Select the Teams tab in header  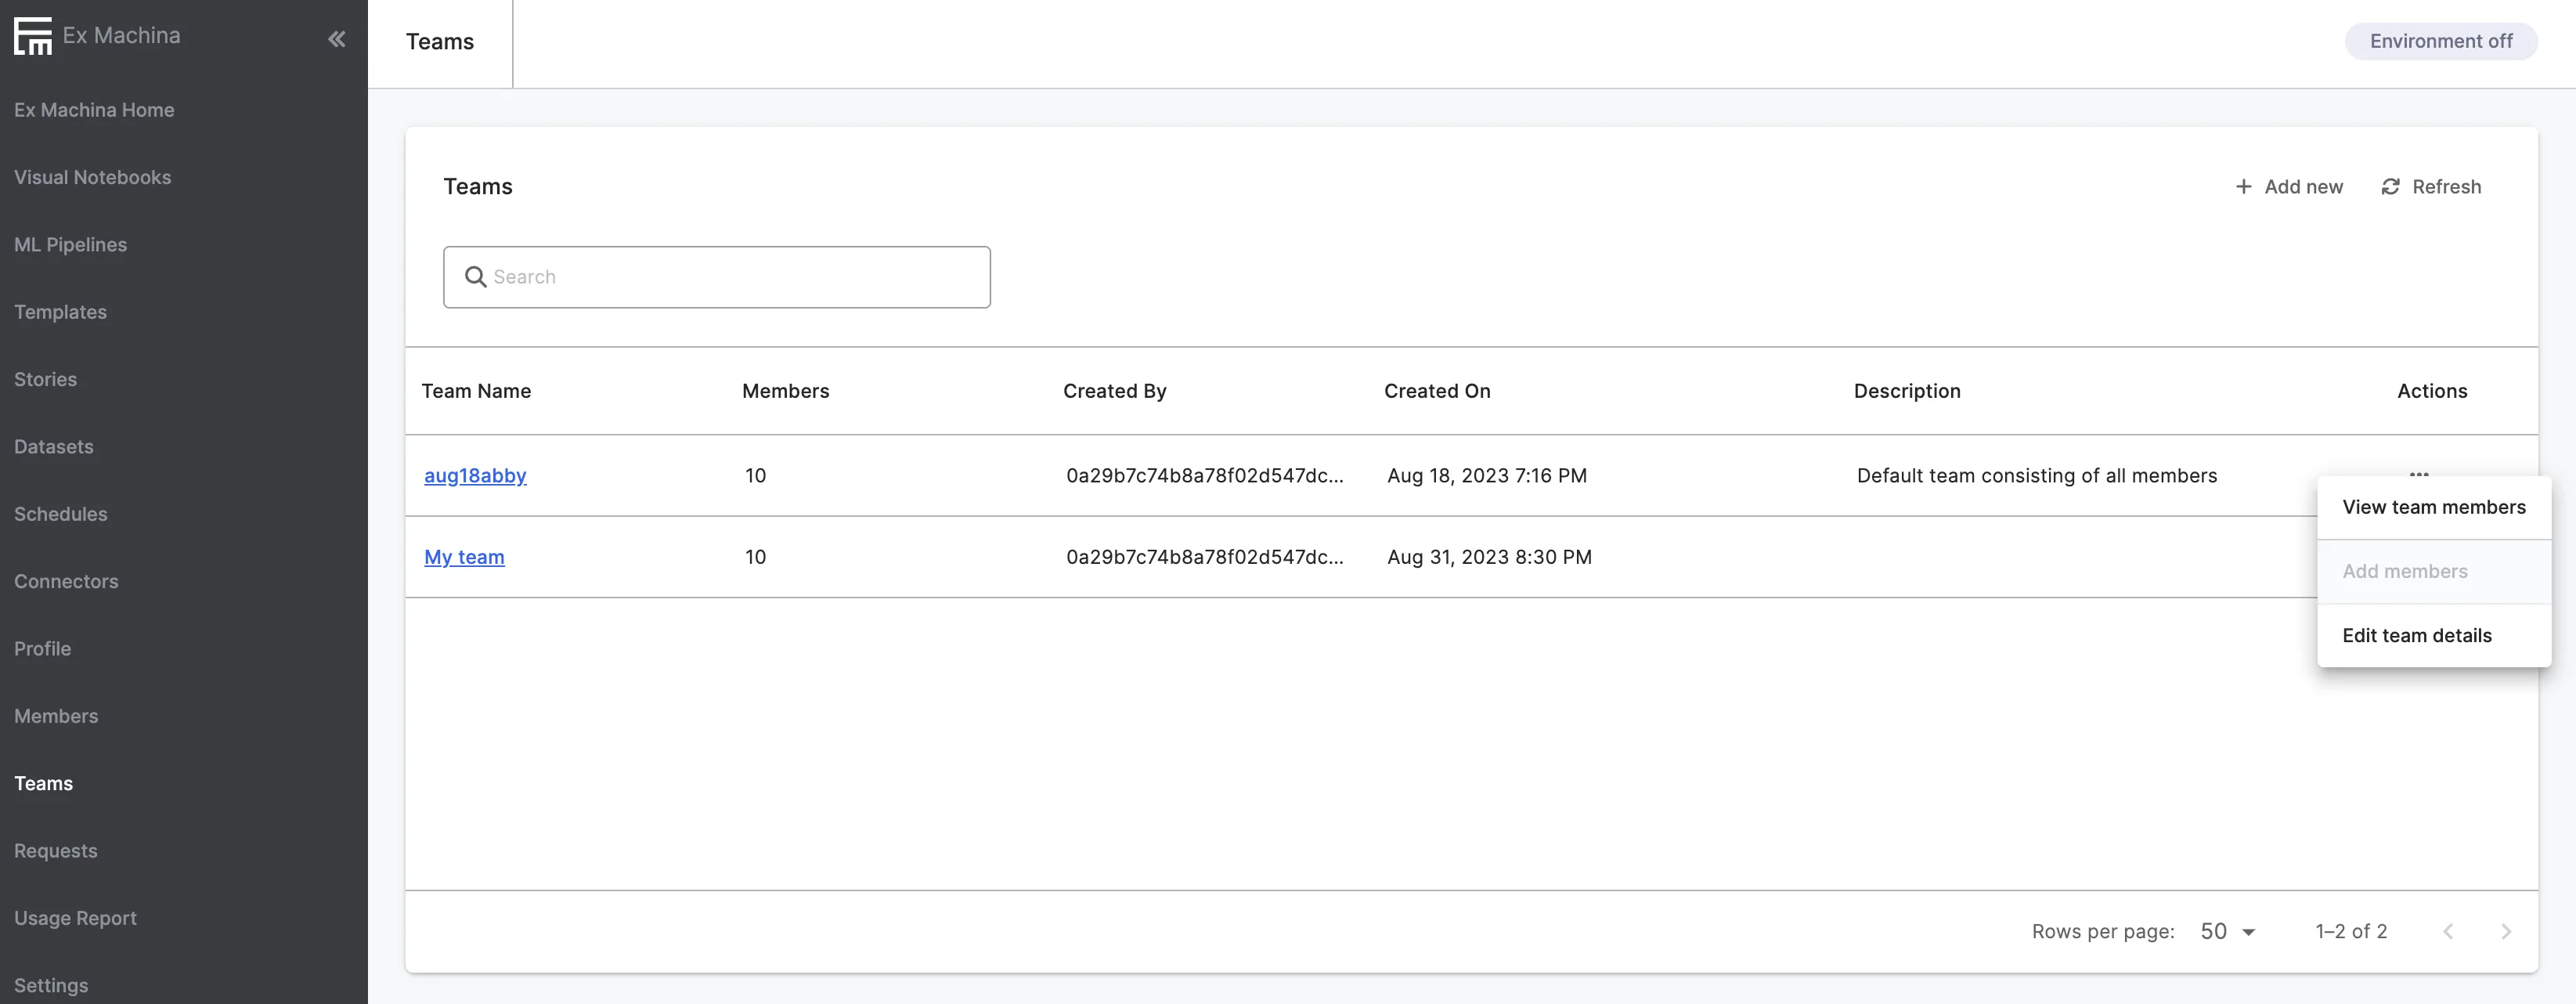point(439,42)
